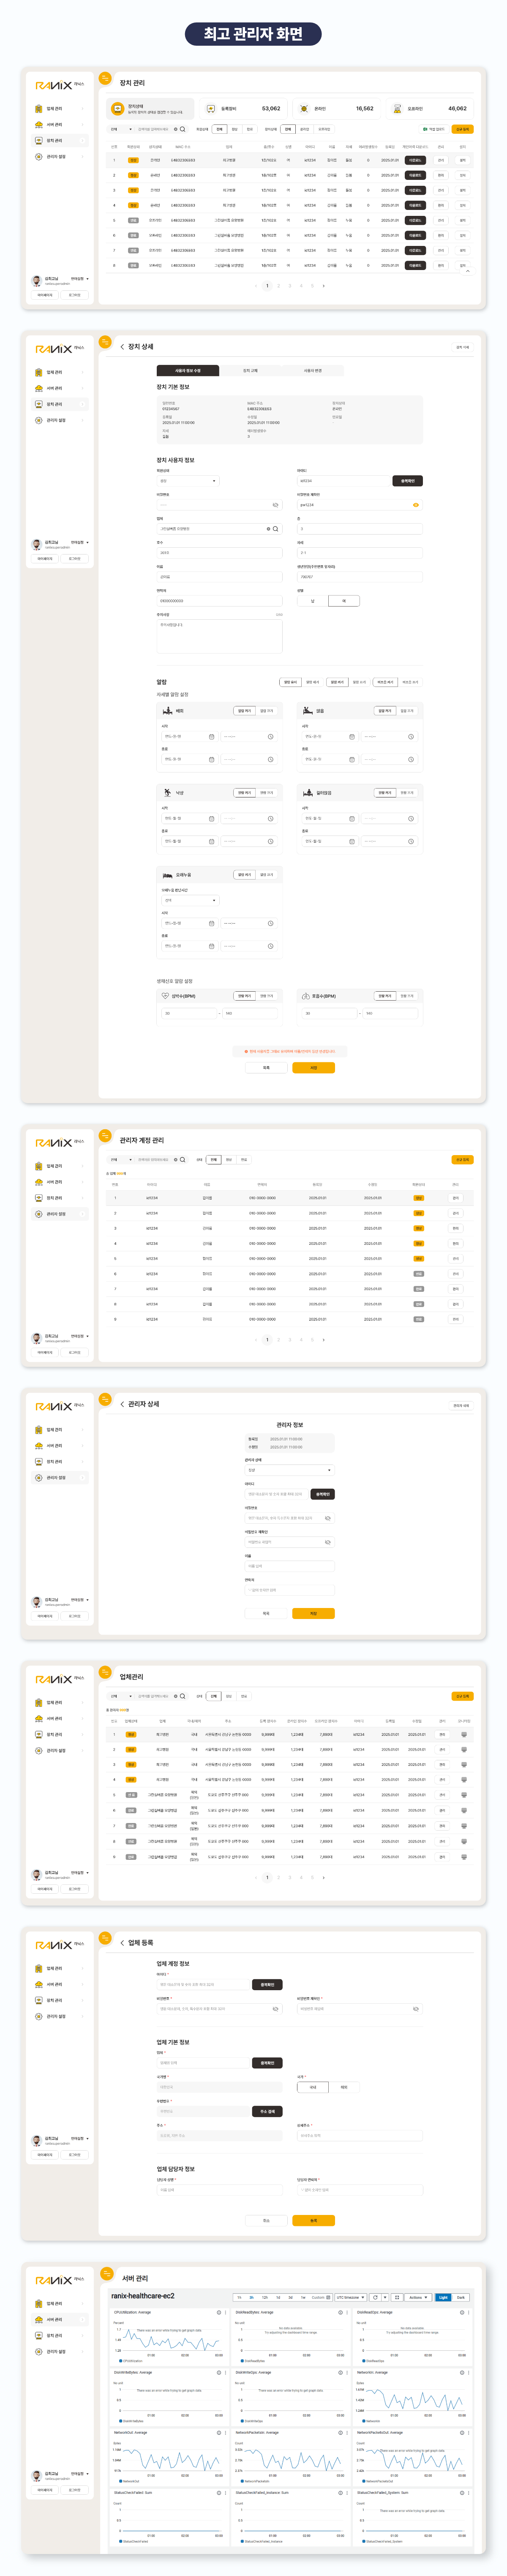Select 여 gender option in 장치 상세
The image size is (507, 2576).
(343, 601)
